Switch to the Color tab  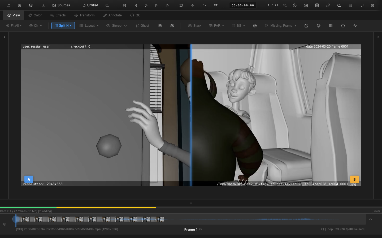click(35, 15)
